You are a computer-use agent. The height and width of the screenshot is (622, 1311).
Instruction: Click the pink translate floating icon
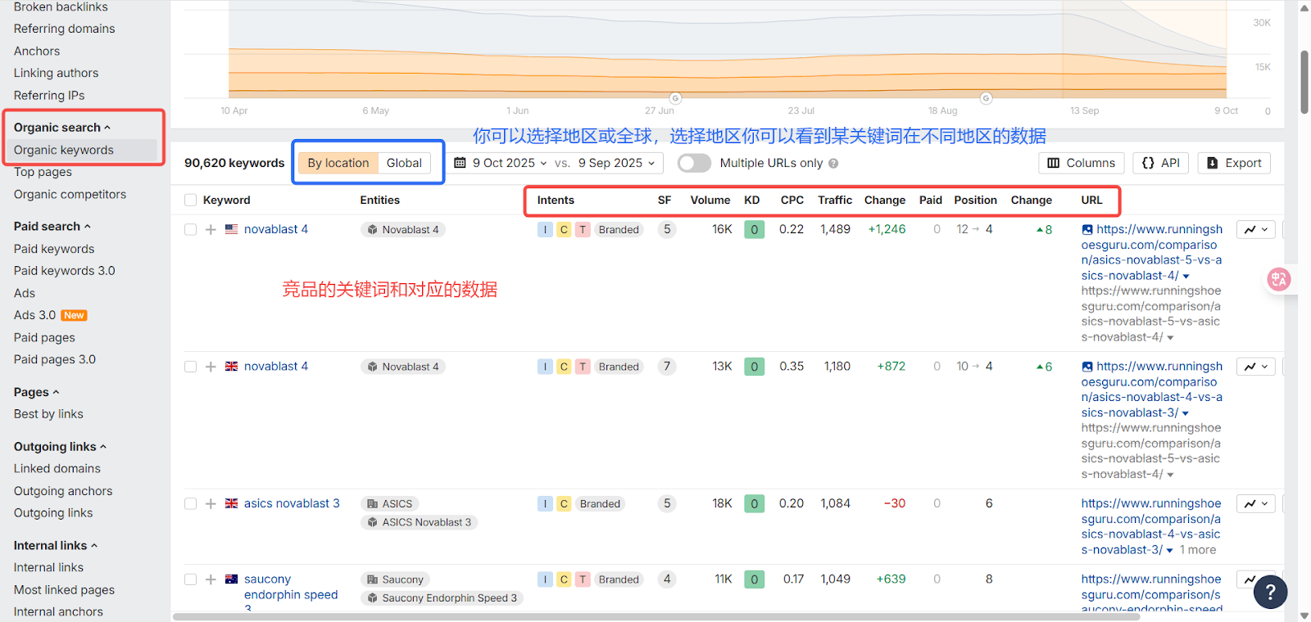pyautogui.click(x=1278, y=280)
